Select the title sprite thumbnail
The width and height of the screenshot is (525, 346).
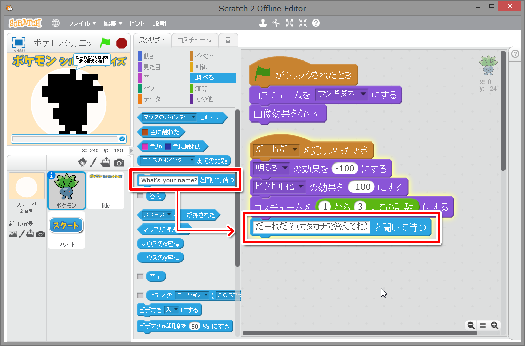coord(106,190)
